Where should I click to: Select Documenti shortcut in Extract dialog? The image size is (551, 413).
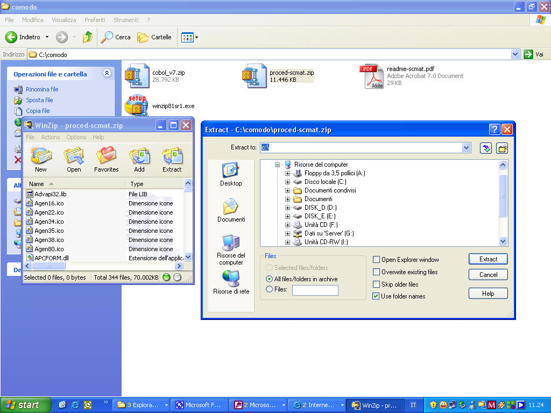coord(231,210)
